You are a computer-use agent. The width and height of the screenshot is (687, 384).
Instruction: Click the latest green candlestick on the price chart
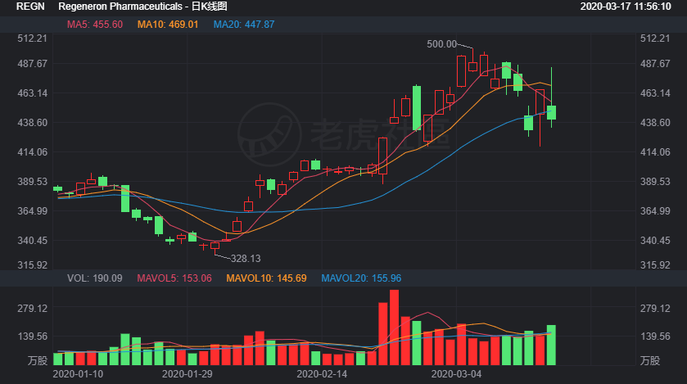pyautogui.click(x=551, y=112)
